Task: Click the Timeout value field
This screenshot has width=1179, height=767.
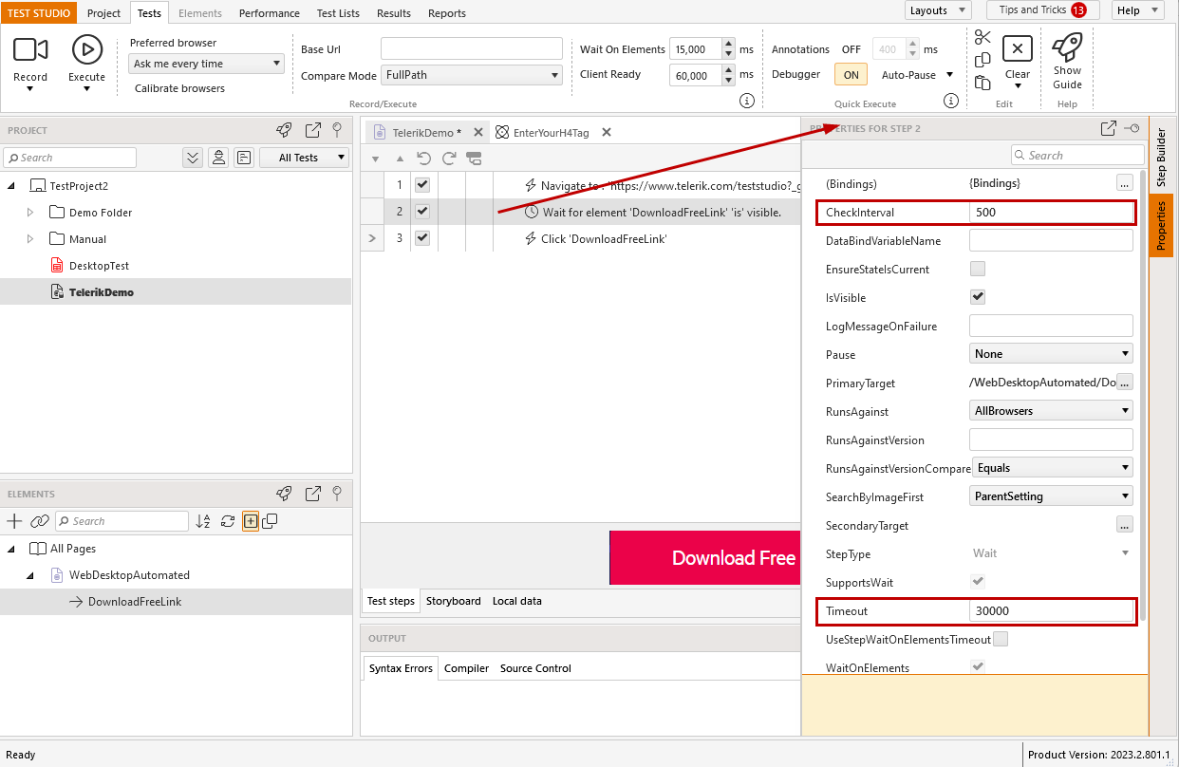Action: [x=1051, y=611]
